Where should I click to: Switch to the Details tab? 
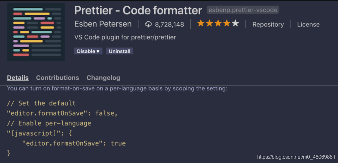click(x=18, y=78)
